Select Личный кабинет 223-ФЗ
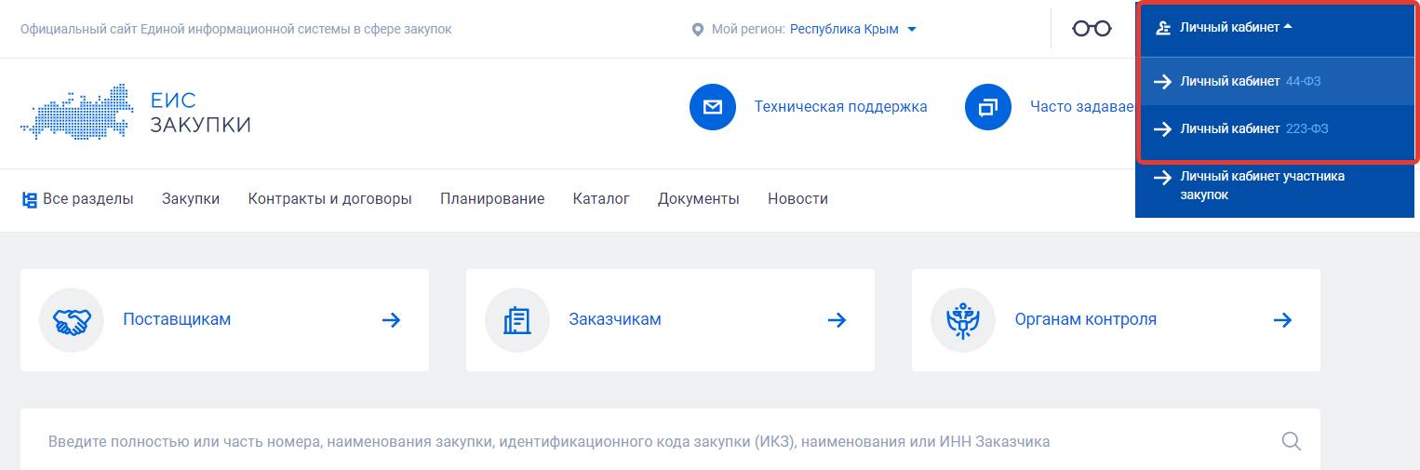The height and width of the screenshot is (470, 1420). pyautogui.click(x=1275, y=129)
